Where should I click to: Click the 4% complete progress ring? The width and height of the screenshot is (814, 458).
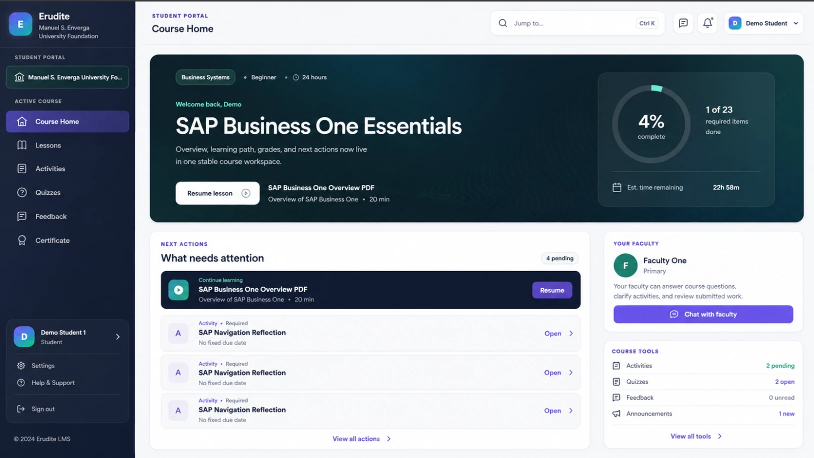(651, 124)
